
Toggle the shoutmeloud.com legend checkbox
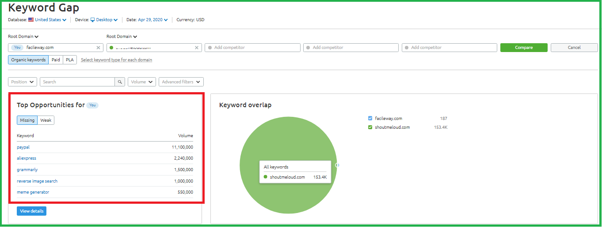click(x=370, y=127)
